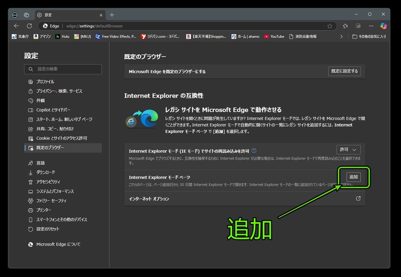This screenshot has height=277, width=401.
Task: Click the address bar URL edge://settings/defaultBrowser
Action: click(95, 26)
